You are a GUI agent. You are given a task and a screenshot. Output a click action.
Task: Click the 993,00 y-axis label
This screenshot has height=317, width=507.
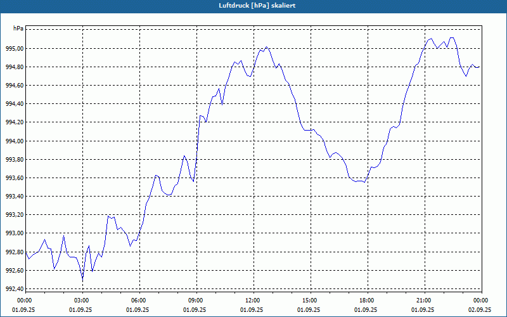(15, 233)
